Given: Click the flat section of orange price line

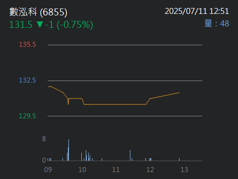Looking at the screenshot, I should [115, 104].
